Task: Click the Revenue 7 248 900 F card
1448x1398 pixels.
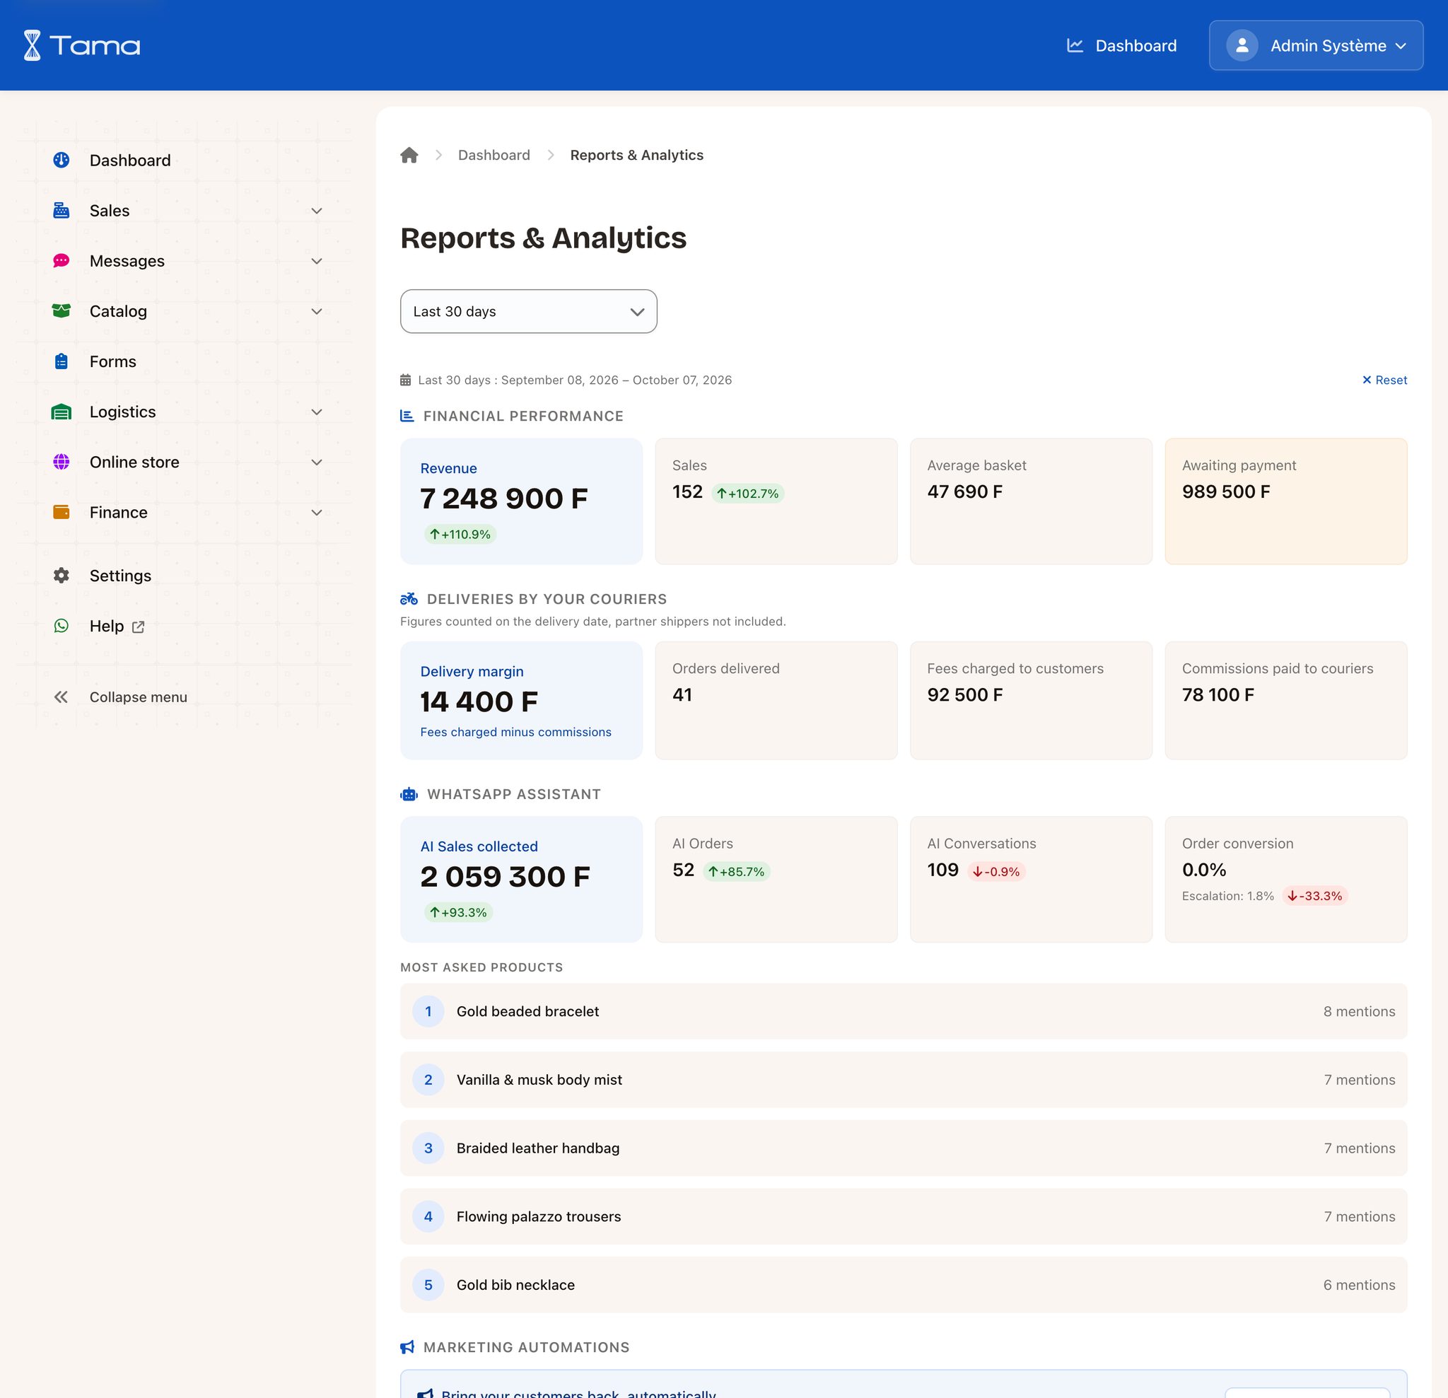Action: [x=521, y=501]
